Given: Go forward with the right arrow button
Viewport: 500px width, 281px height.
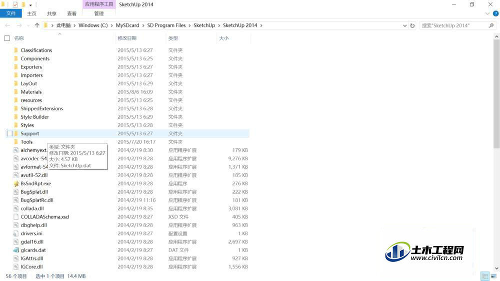Looking at the screenshot, I should 19,25.
